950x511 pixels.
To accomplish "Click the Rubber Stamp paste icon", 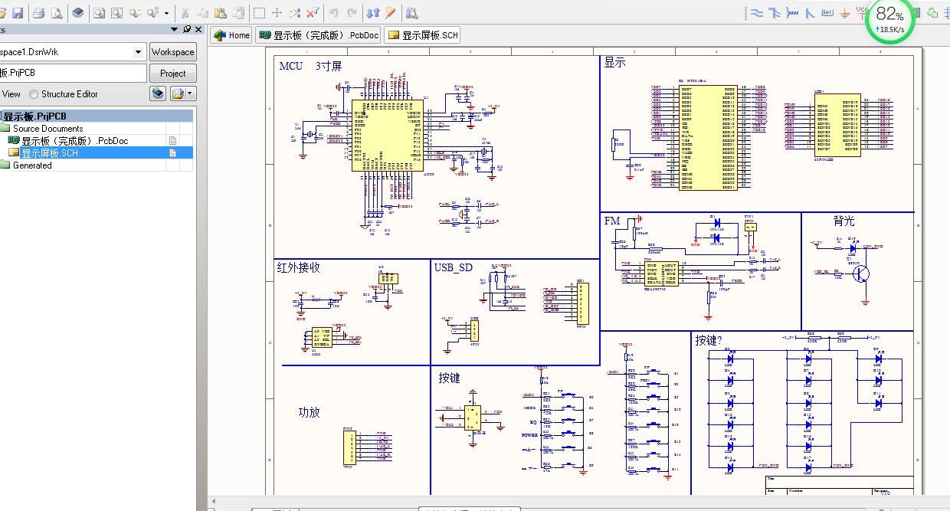I will (x=238, y=12).
